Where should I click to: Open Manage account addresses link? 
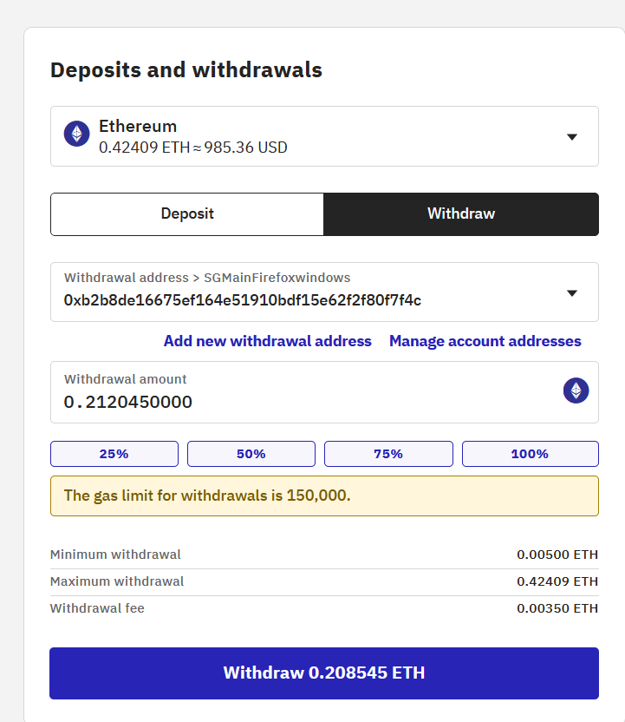coord(485,341)
